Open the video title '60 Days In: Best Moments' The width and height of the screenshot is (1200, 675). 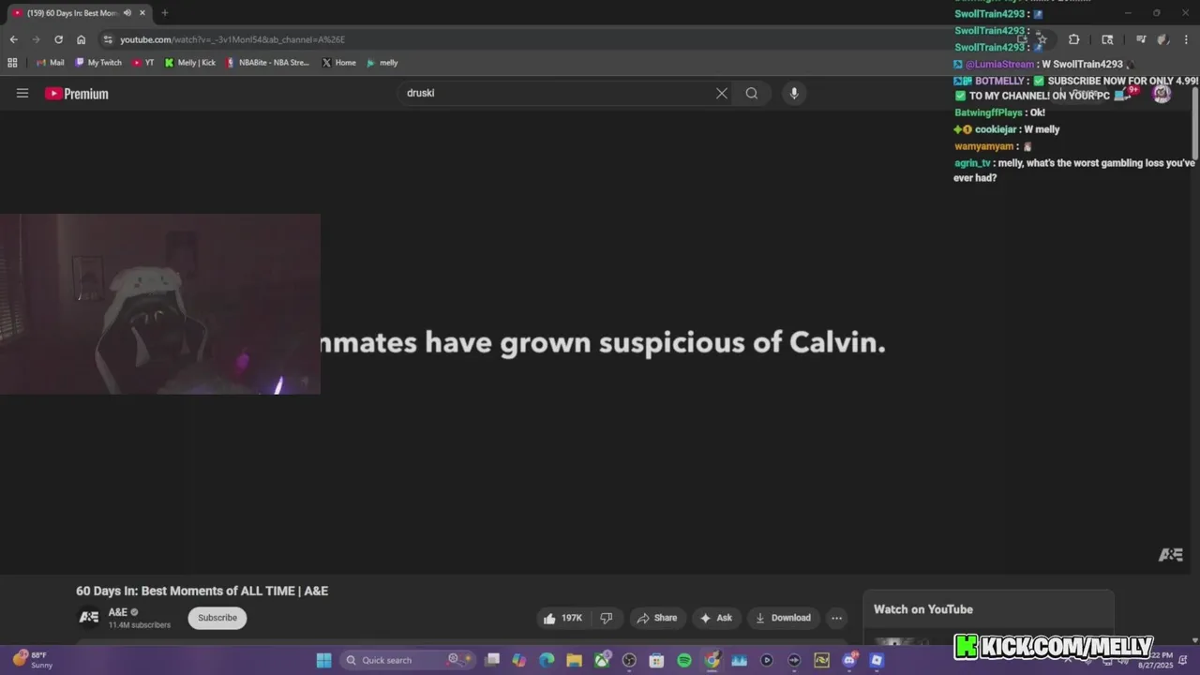point(202,591)
